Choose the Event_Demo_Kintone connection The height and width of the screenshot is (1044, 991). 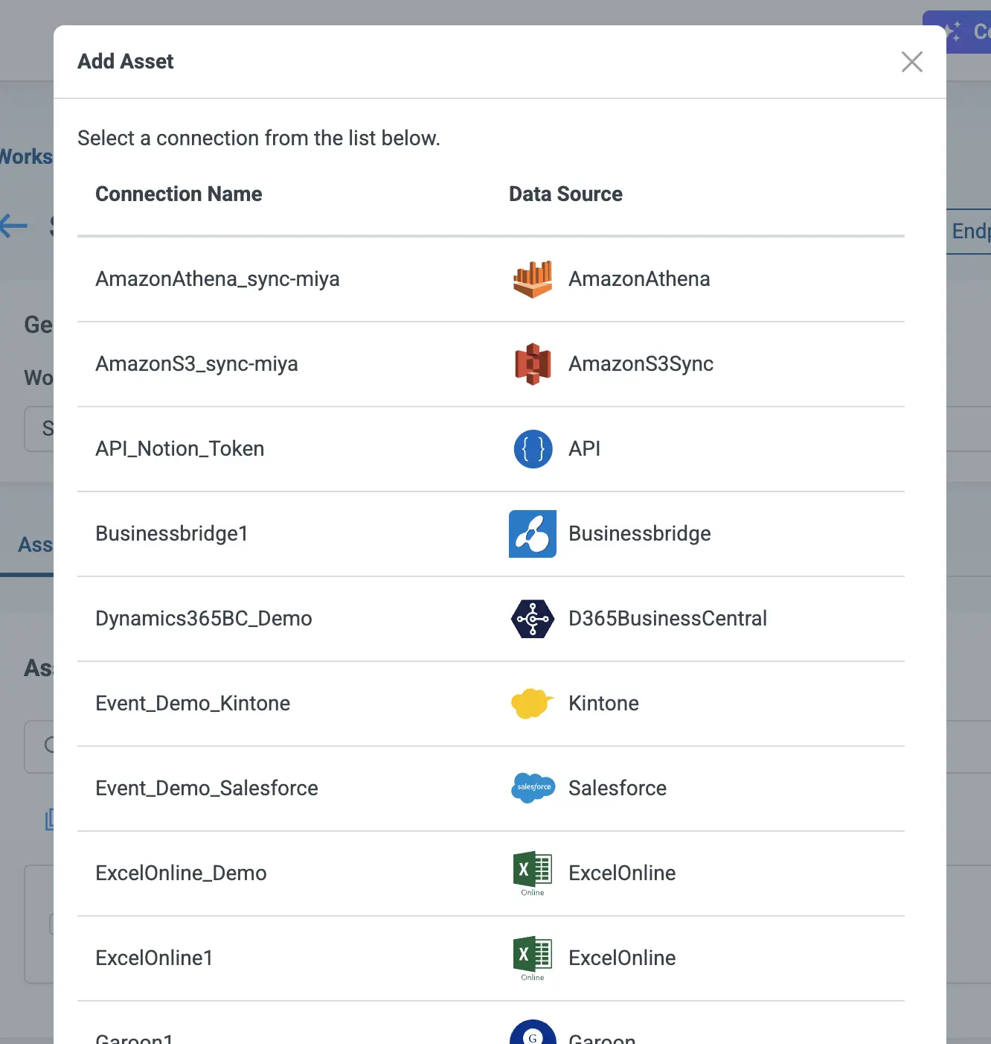tap(193, 704)
